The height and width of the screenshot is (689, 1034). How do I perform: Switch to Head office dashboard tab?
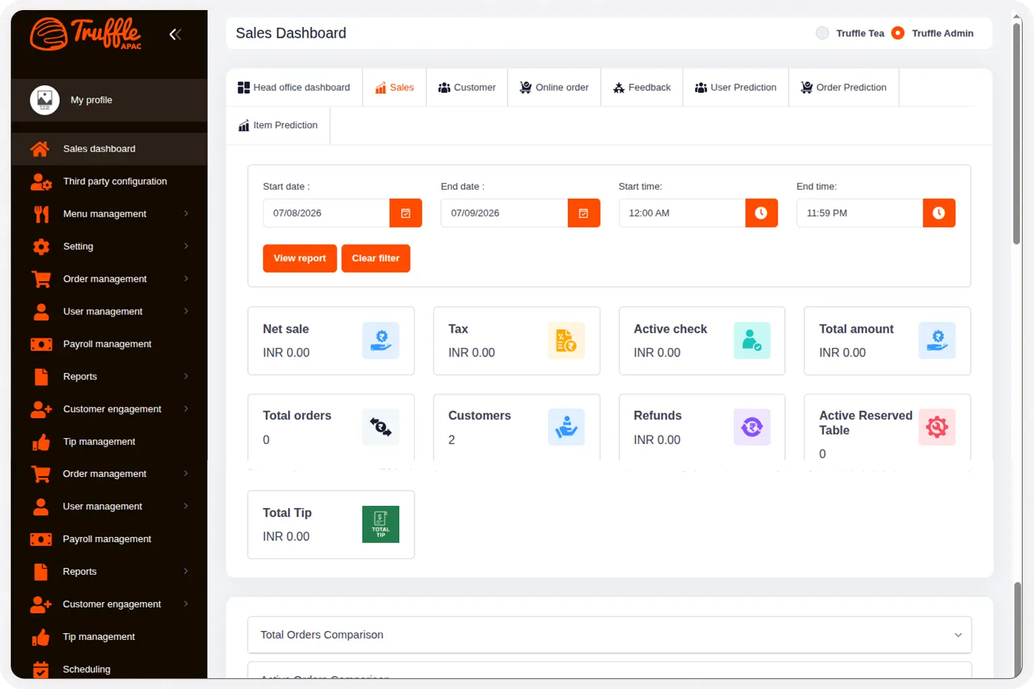point(294,87)
